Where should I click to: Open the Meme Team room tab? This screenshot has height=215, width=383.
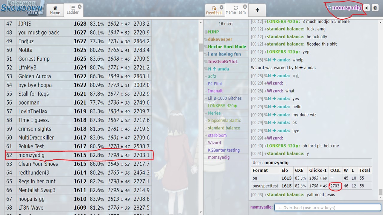235,10
